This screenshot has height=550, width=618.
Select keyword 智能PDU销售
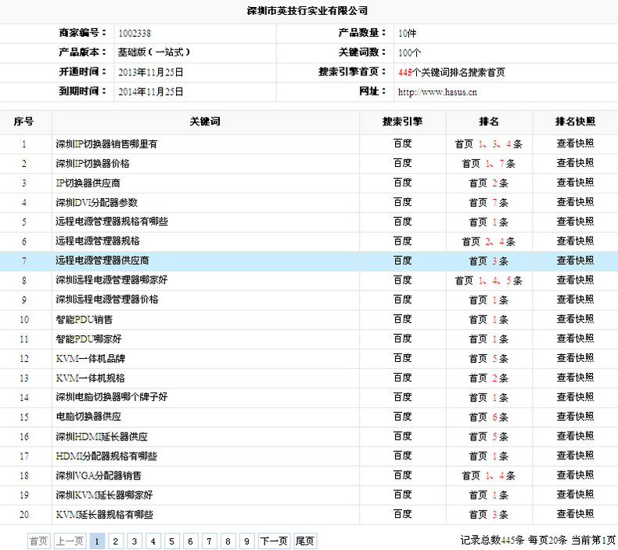(x=84, y=320)
